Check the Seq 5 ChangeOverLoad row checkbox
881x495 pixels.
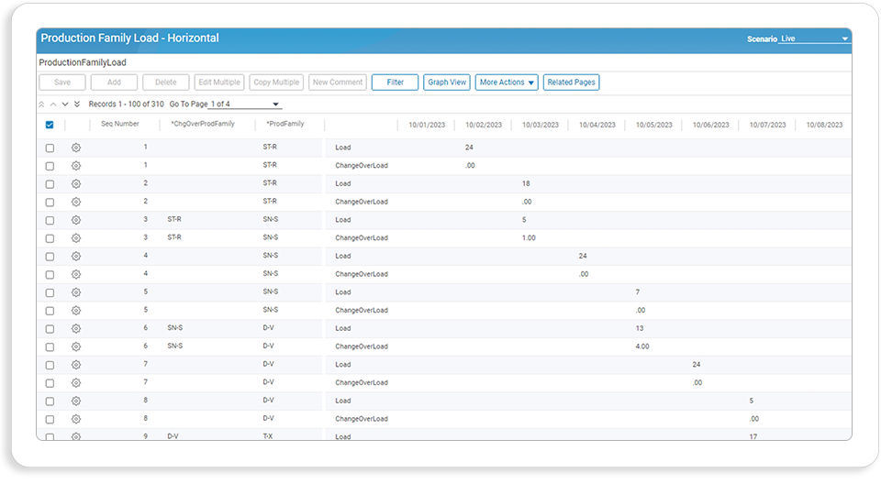point(50,311)
